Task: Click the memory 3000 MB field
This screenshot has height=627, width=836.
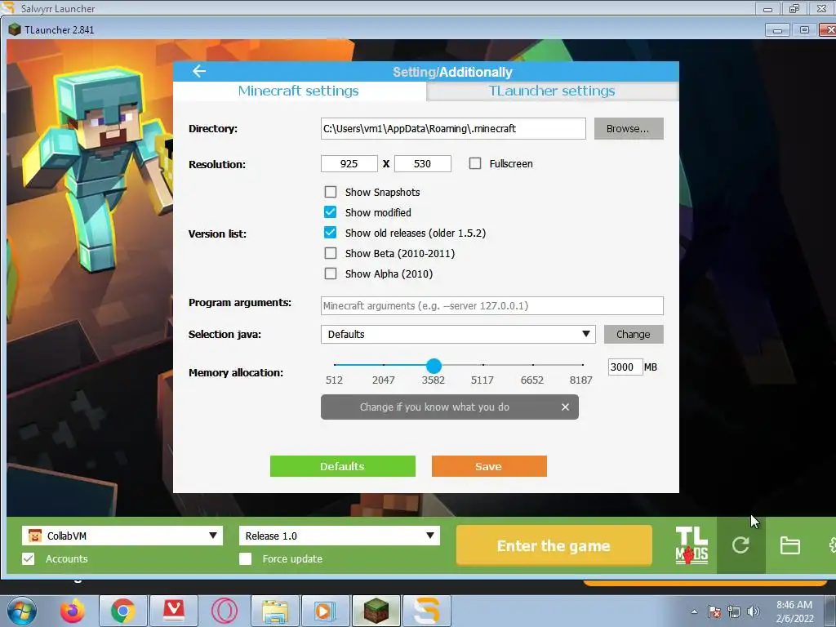Action: click(625, 367)
